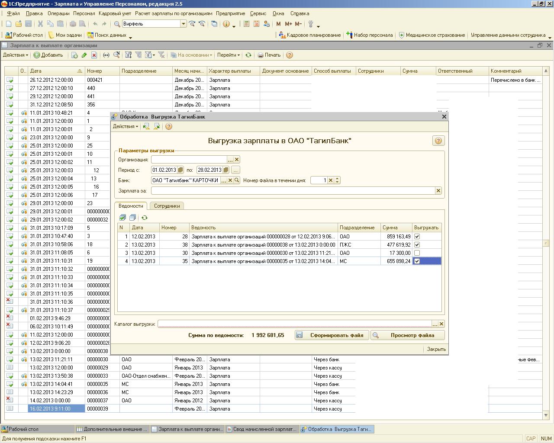This screenshot has height=443, width=554.
Task: Increase the Номер файла value with the spinner
Action: (337, 179)
